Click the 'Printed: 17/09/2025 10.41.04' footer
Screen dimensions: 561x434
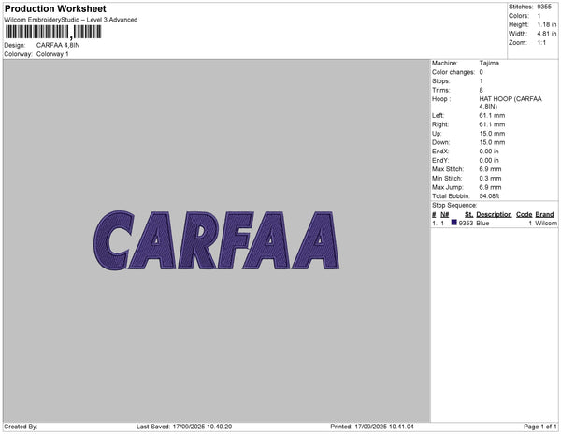tap(372, 427)
